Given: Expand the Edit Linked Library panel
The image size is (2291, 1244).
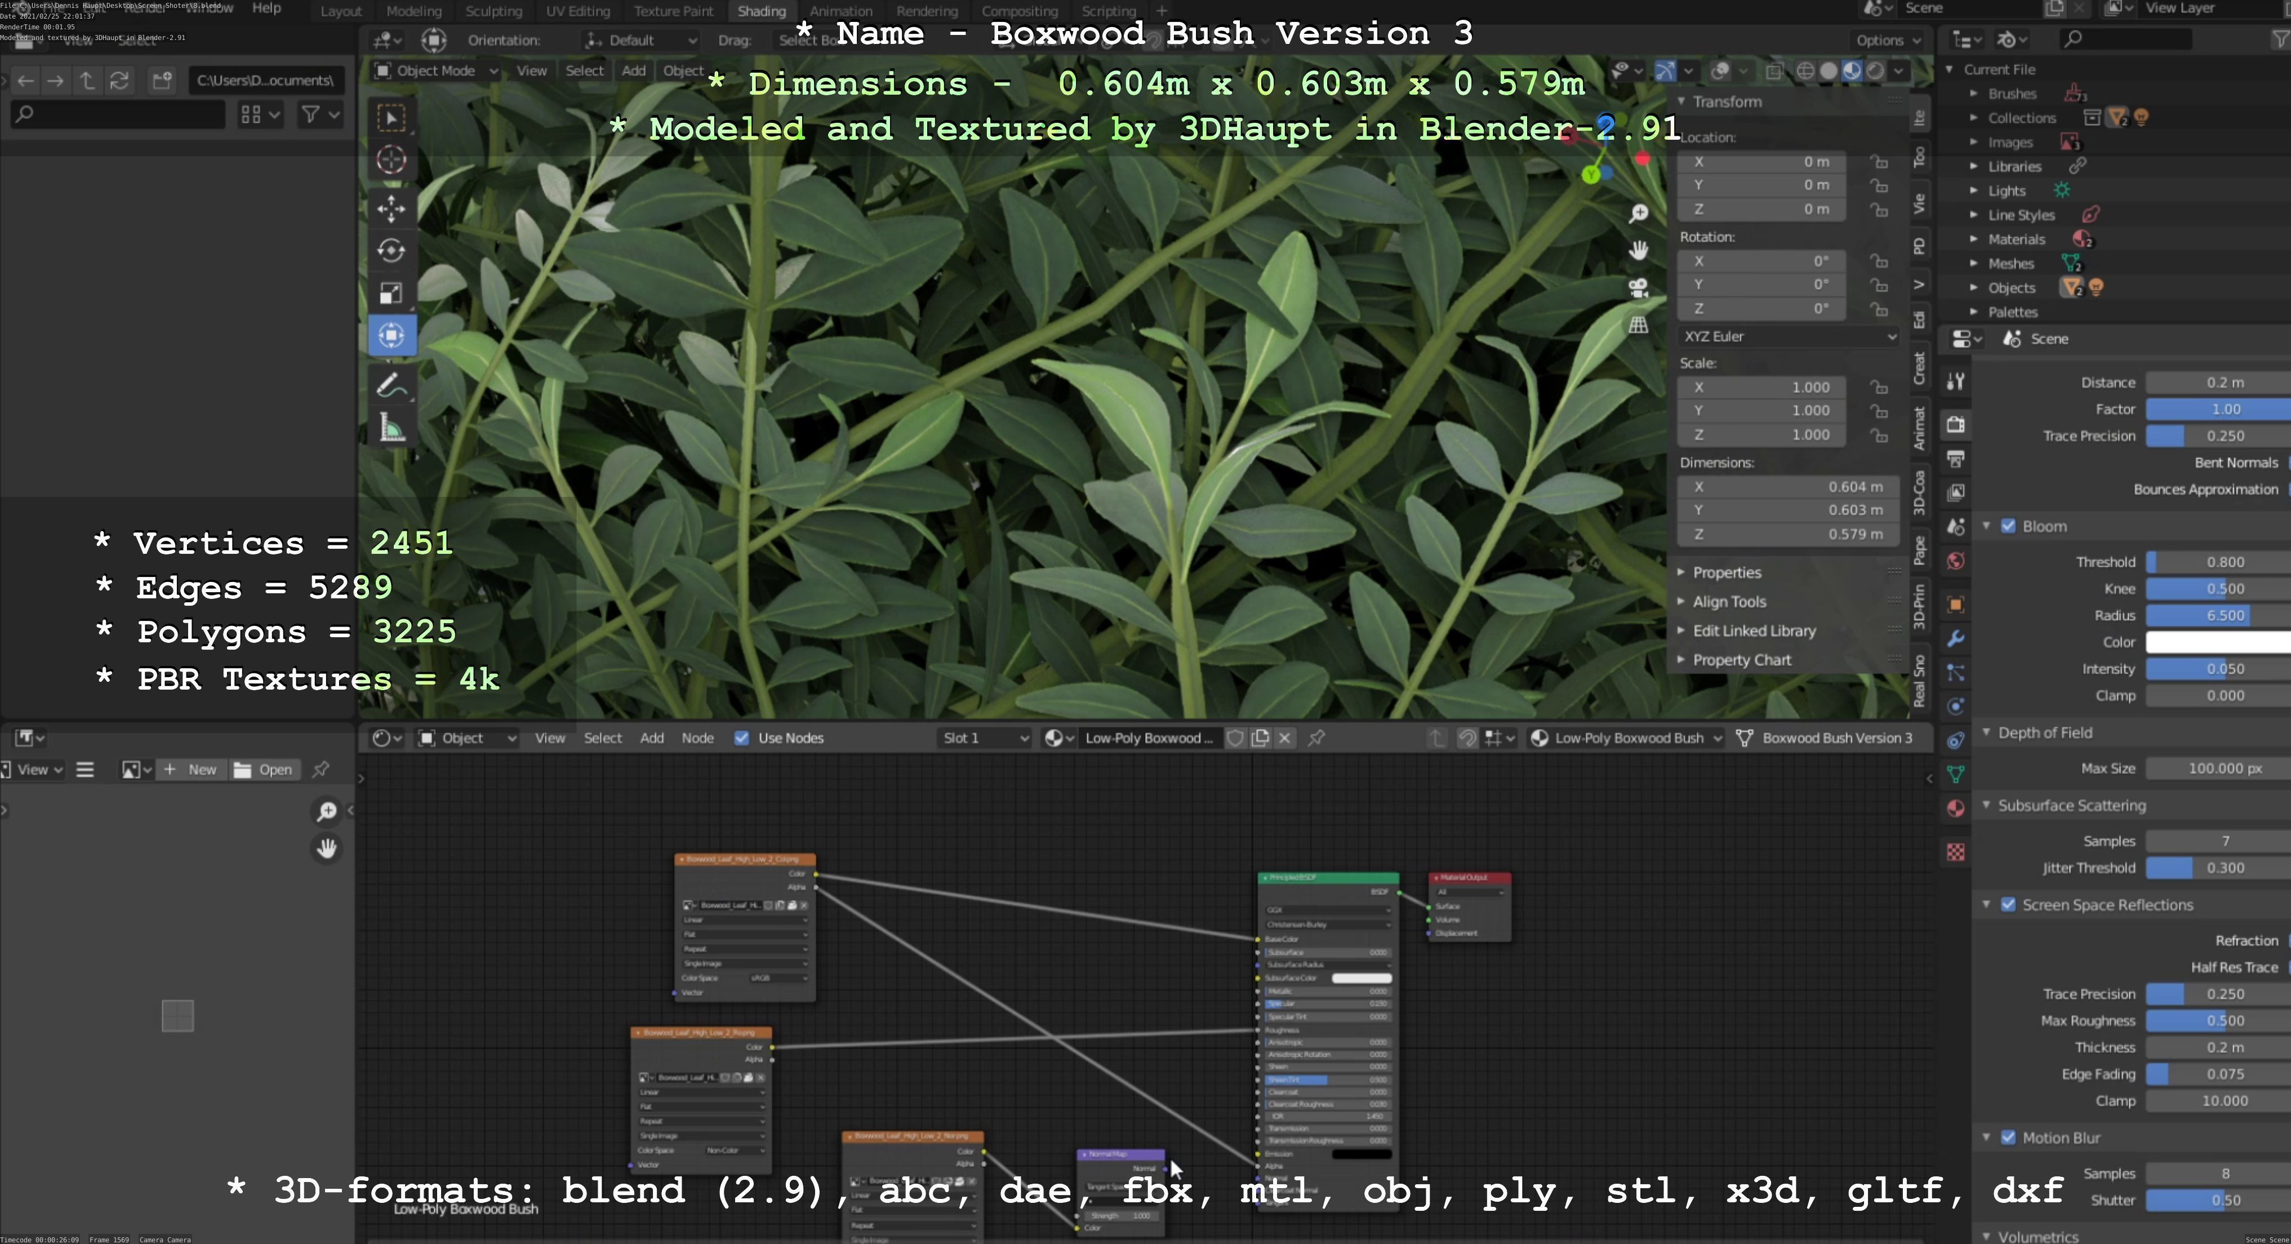Looking at the screenshot, I should (x=1754, y=630).
